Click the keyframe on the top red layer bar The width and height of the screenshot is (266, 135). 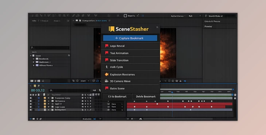(x=157, y=104)
